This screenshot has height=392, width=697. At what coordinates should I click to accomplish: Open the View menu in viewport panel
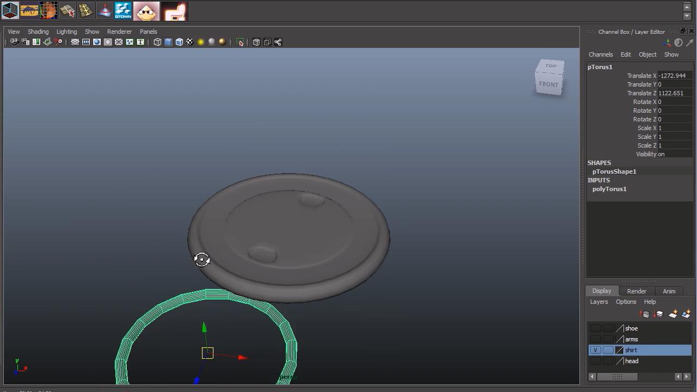point(14,32)
